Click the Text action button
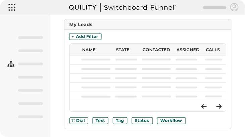 point(100,121)
